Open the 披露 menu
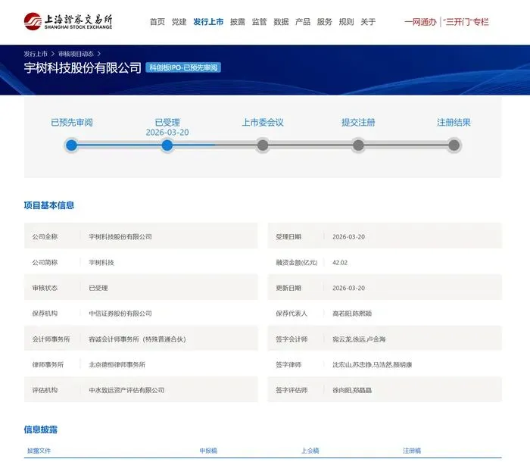 (x=237, y=22)
